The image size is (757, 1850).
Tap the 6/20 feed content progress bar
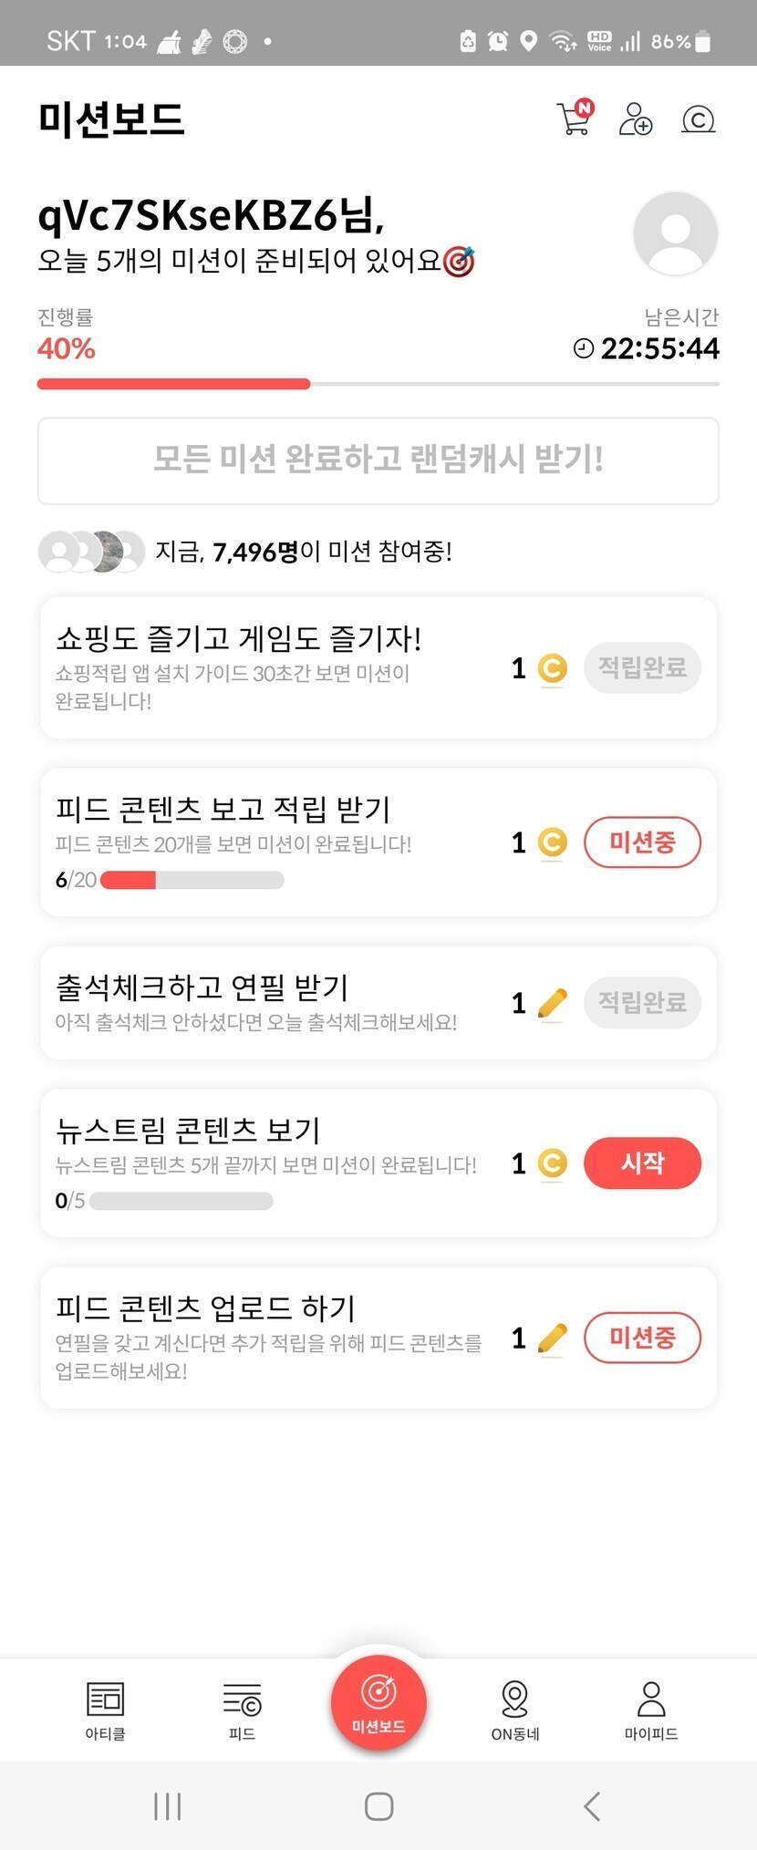click(x=192, y=880)
